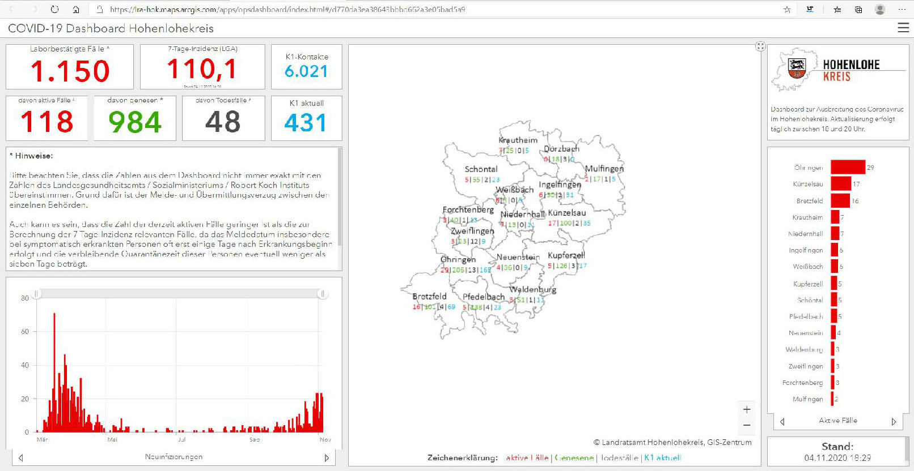Go to the browser home page
The width and height of the screenshot is (914, 471).
click(x=76, y=9)
